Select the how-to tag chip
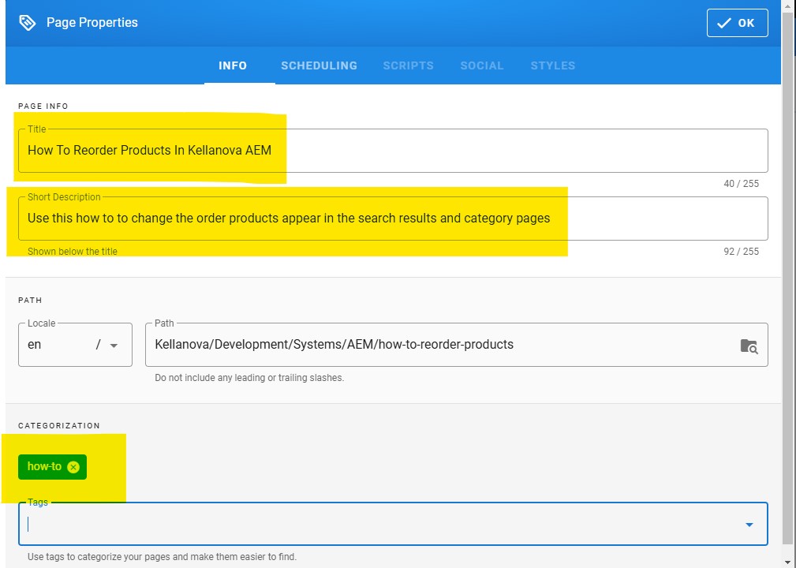 (44, 466)
